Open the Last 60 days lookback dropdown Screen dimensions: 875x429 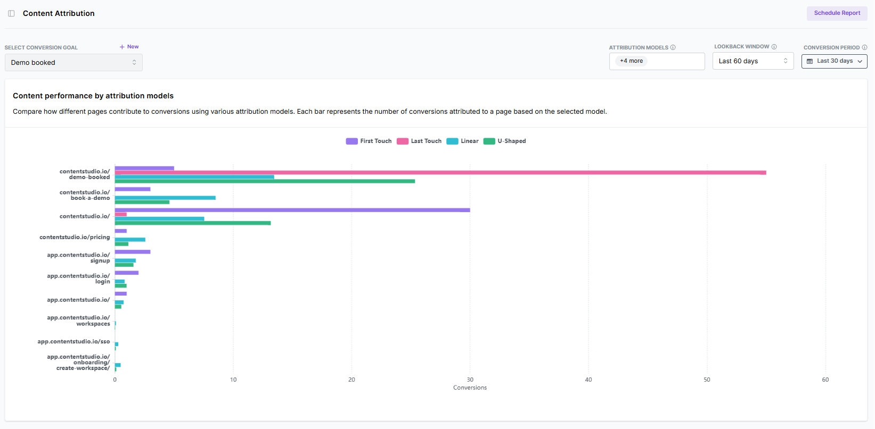(753, 61)
